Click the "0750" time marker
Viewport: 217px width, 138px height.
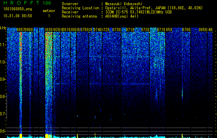[85, 30]
